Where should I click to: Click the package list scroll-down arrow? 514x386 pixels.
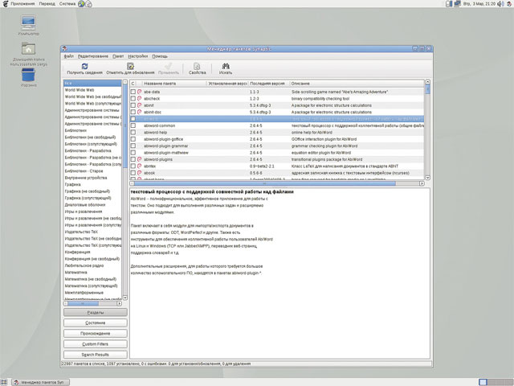click(x=427, y=178)
